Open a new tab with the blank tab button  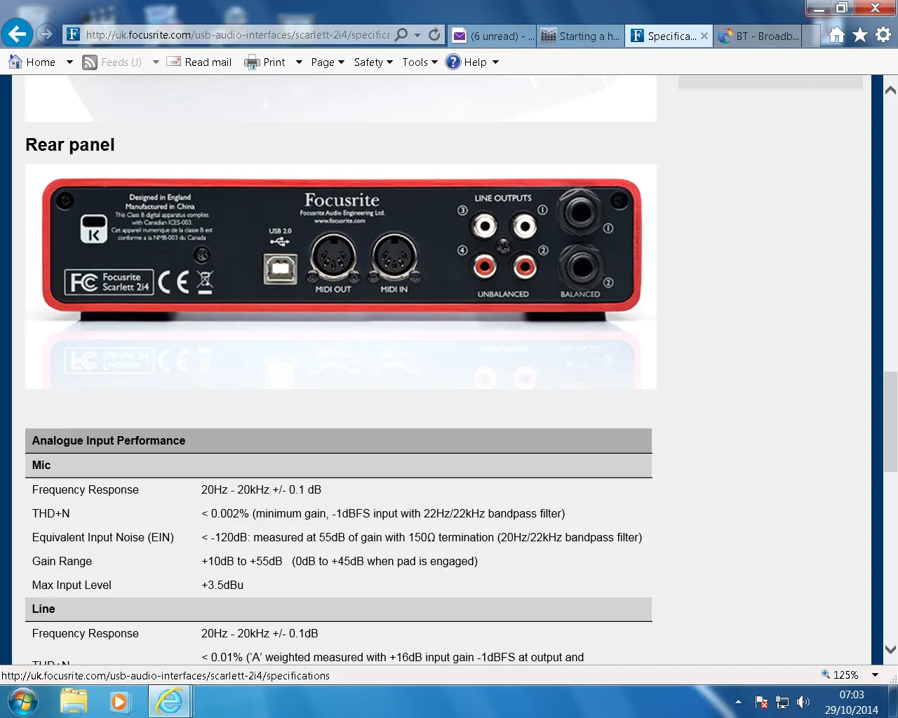pos(812,36)
